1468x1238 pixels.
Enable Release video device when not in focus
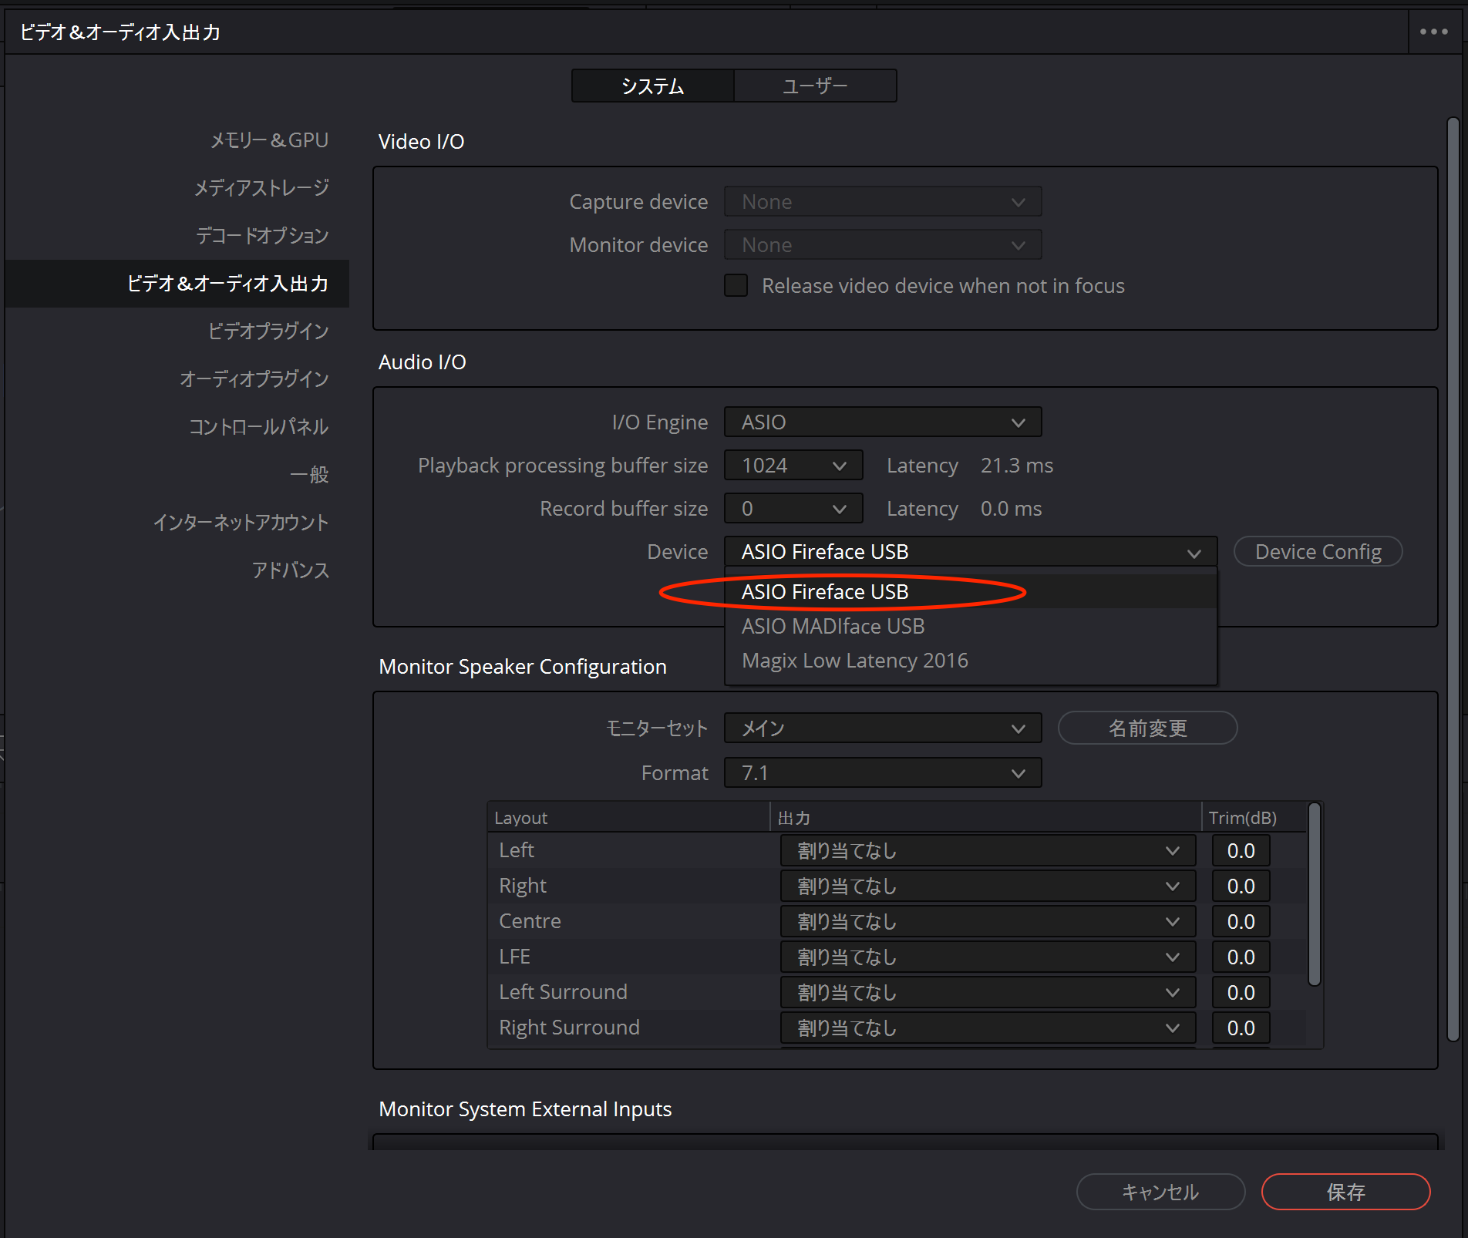coord(736,285)
